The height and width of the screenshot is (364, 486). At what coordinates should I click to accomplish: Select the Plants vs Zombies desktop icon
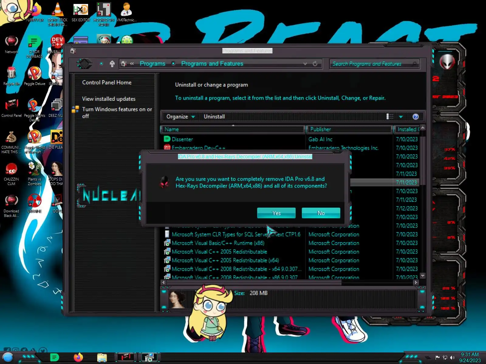click(x=35, y=174)
